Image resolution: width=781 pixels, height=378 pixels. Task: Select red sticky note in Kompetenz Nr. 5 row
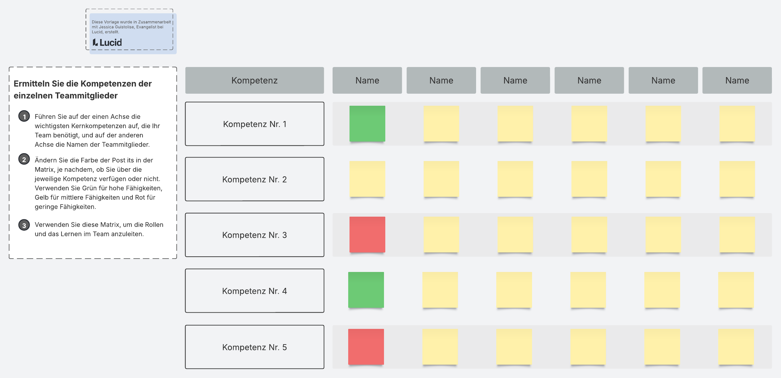(x=366, y=347)
